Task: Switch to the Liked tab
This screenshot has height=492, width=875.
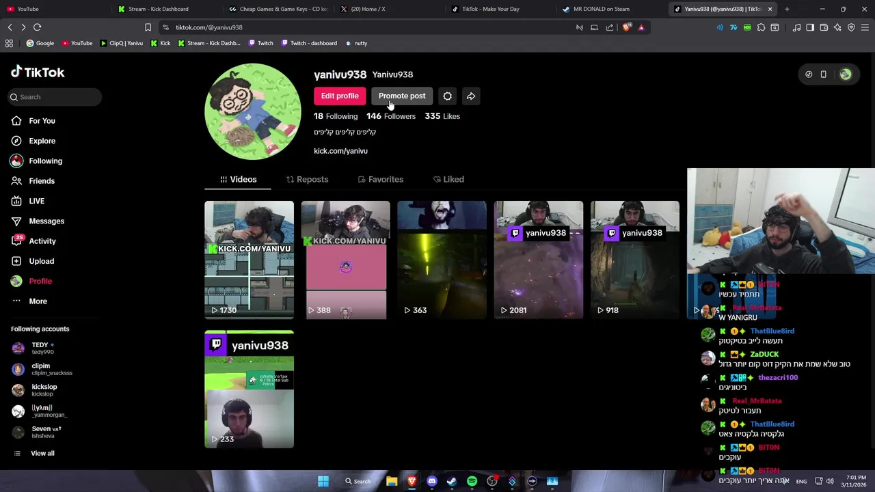Action: pyautogui.click(x=448, y=180)
